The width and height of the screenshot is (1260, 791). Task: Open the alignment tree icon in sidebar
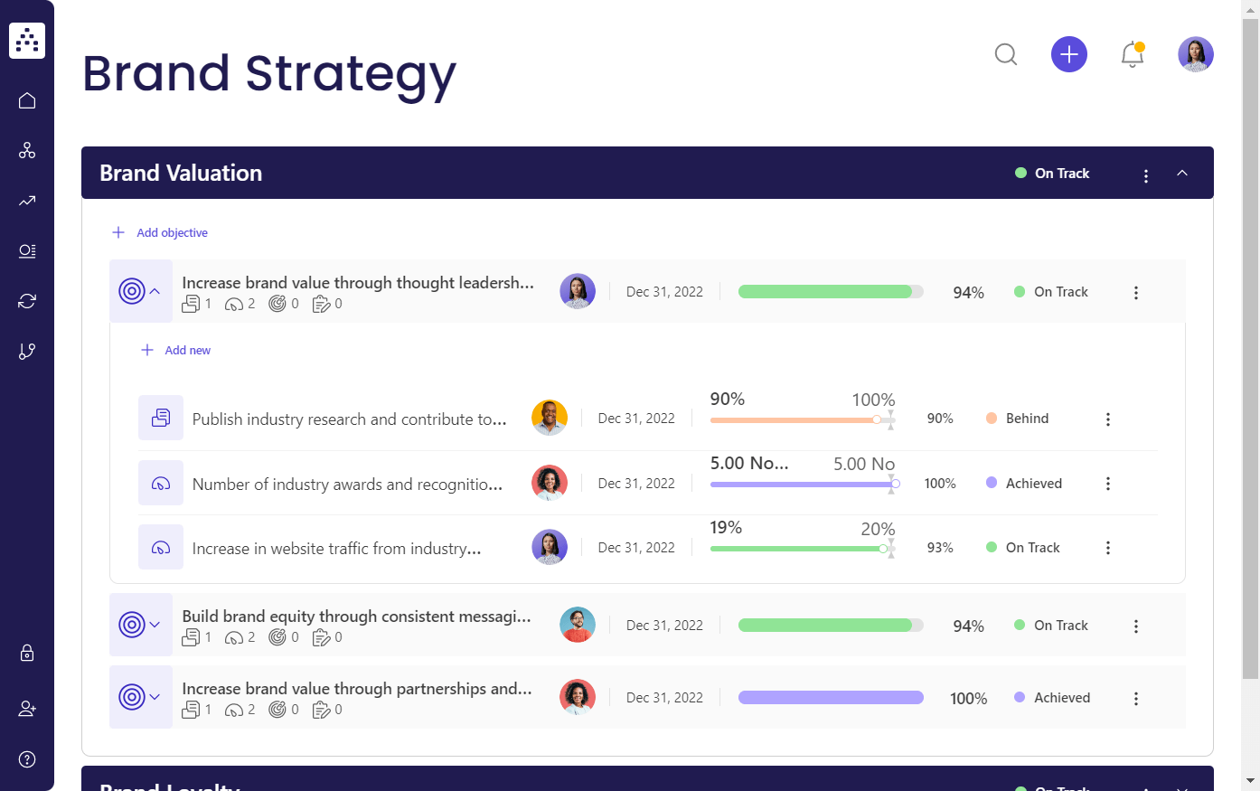tap(27, 351)
